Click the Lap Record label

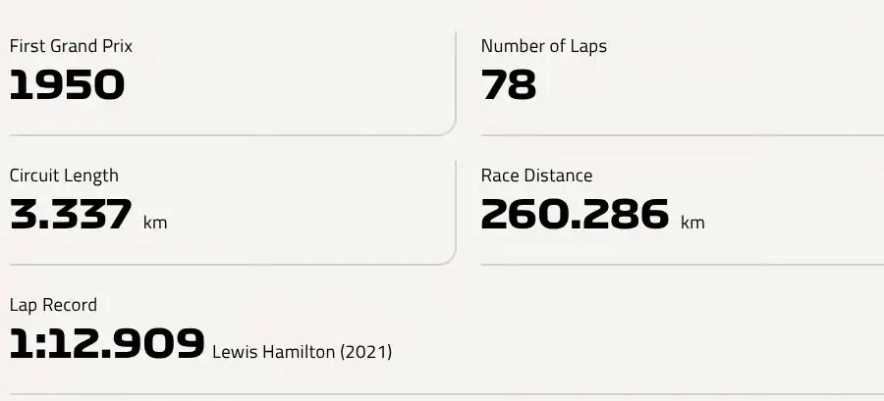pos(54,305)
